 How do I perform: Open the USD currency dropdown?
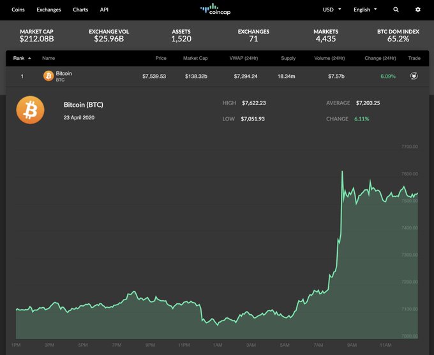332,10
